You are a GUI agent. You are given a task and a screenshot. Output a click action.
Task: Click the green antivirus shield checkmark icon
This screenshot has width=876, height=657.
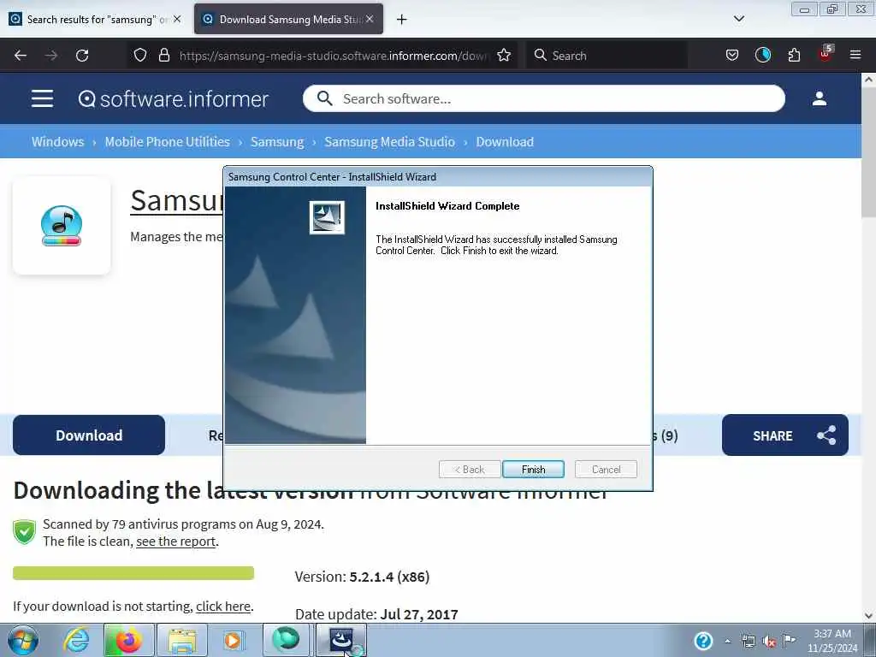pyautogui.click(x=24, y=531)
